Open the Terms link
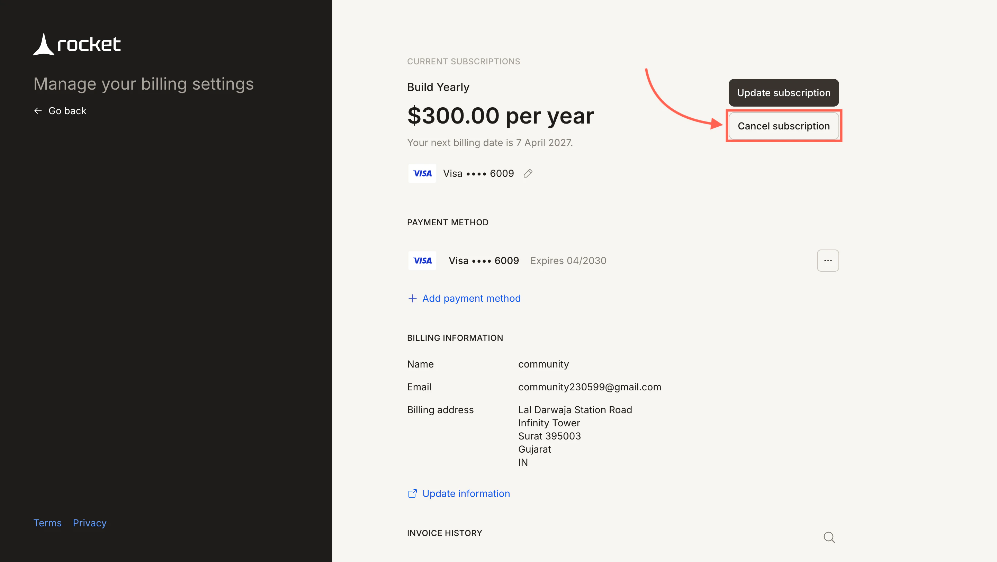Viewport: 997px width, 562px height. [47, 523]
